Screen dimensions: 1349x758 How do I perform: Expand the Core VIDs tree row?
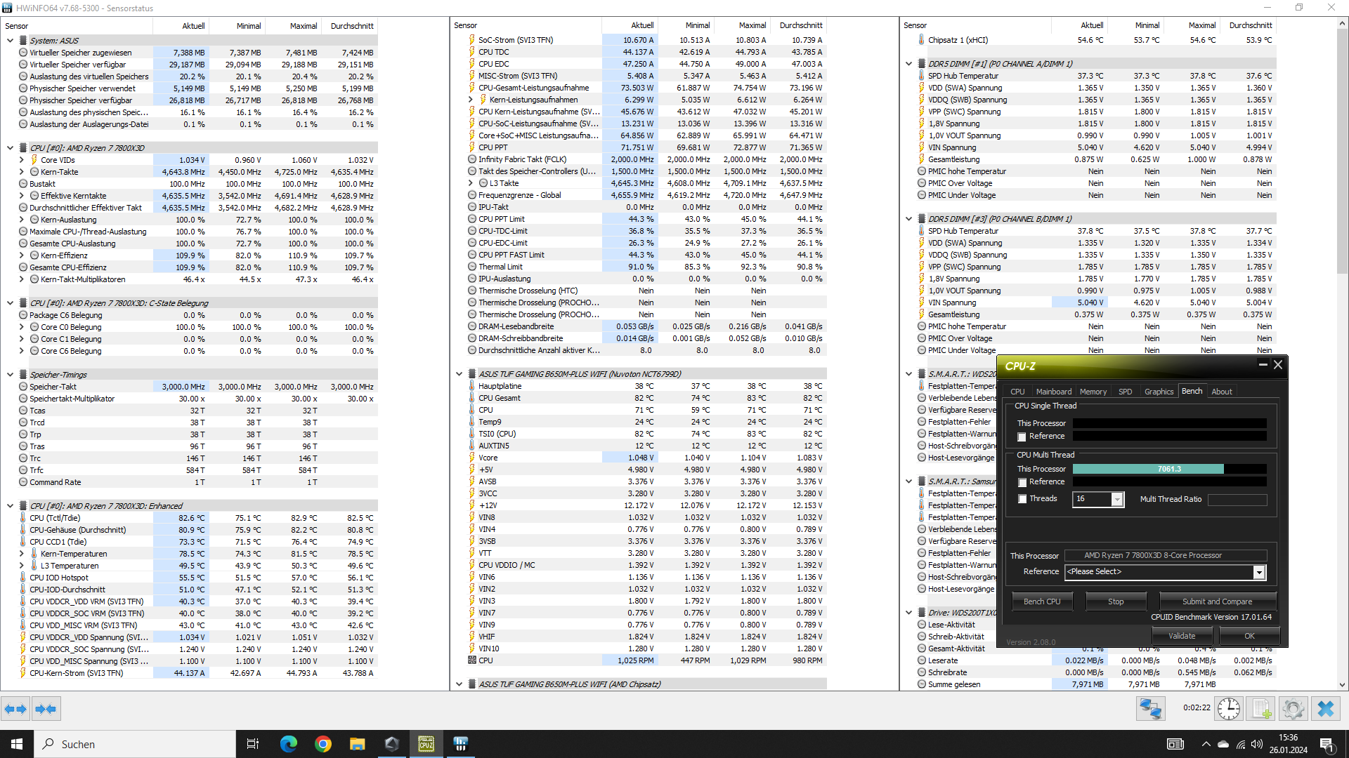(x=22, y=160)
